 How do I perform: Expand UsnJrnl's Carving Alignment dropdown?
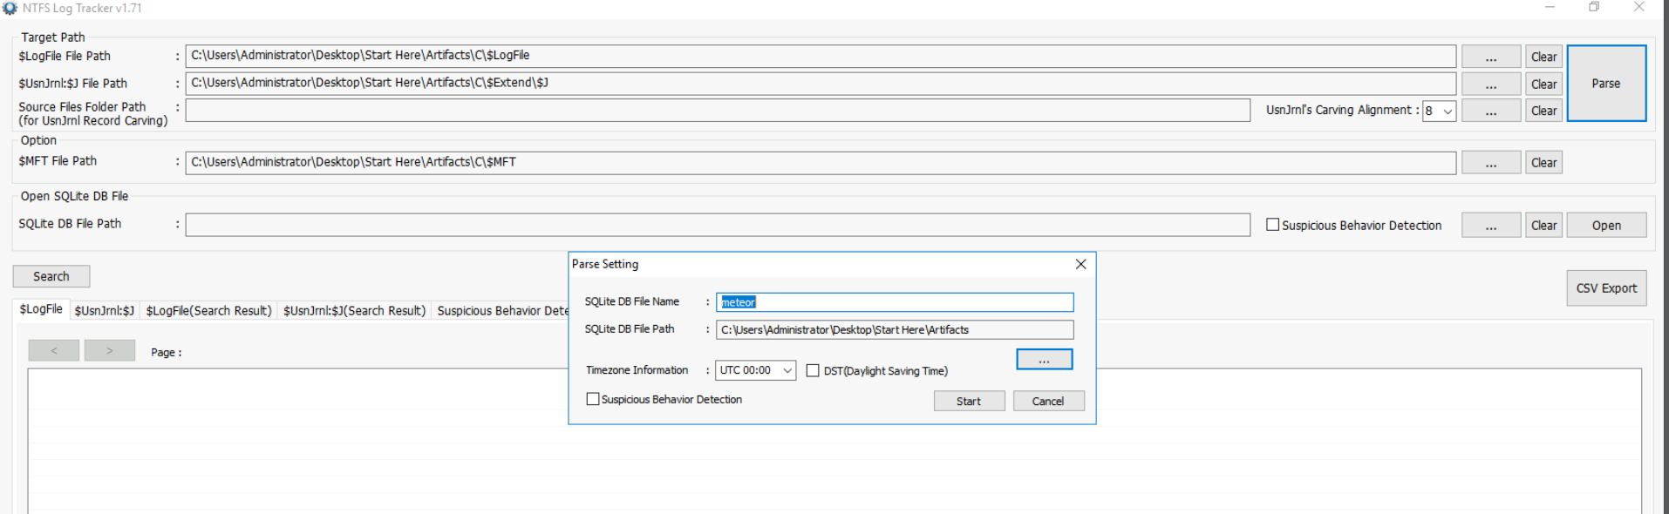(x=1439, y=111)
